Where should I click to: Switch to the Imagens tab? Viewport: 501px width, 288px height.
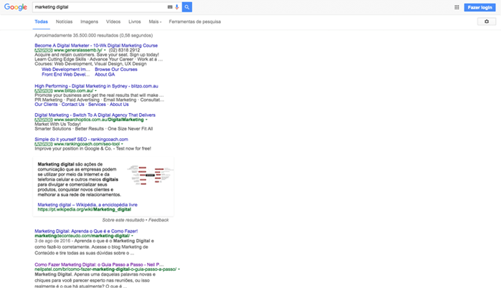pos(89,21)
